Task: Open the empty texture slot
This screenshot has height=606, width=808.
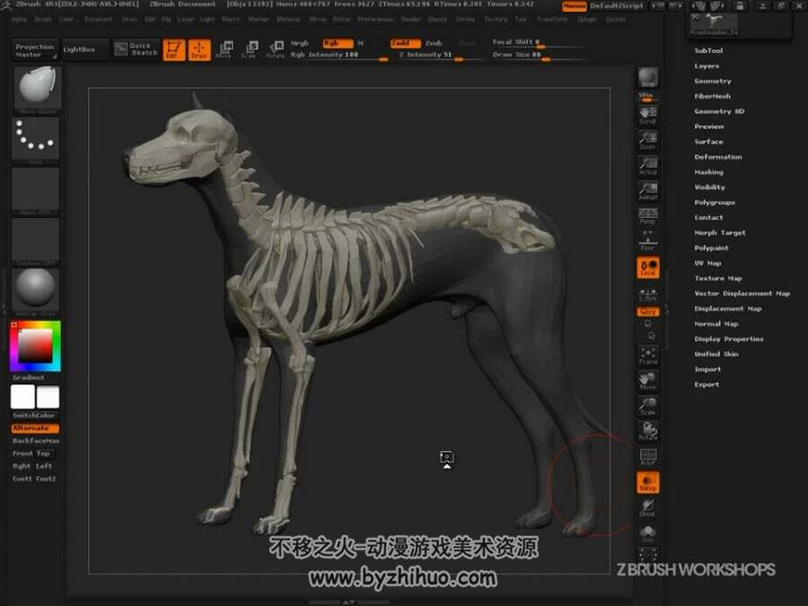Action: [x=36, y=241]
